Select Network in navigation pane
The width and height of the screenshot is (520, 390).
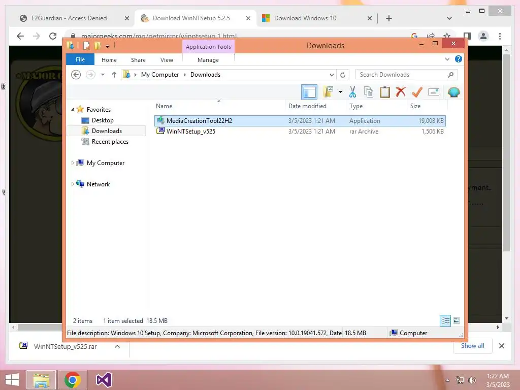98,184
